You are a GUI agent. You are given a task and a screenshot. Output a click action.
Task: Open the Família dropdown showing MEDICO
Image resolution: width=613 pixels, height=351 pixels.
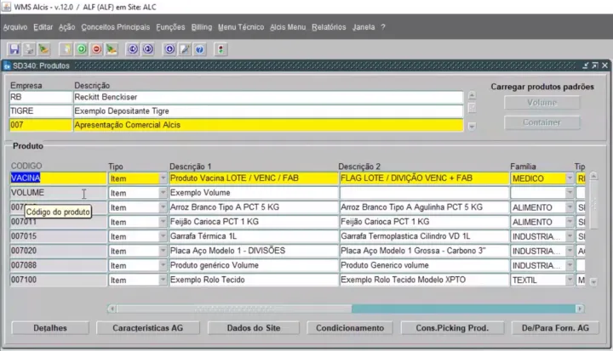click(x=570, y=178)
